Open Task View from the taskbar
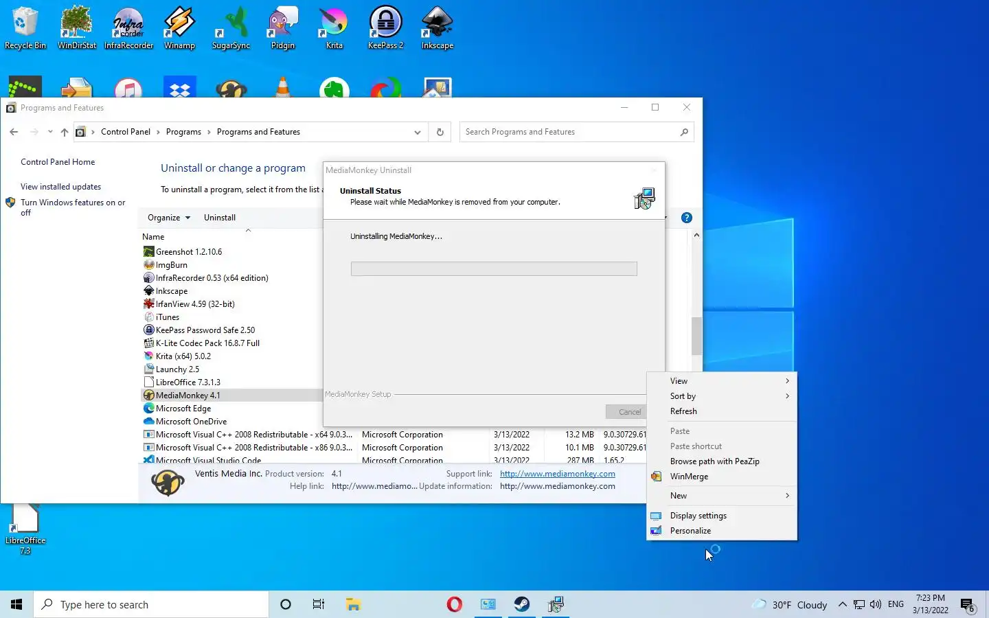 [319, 604]
